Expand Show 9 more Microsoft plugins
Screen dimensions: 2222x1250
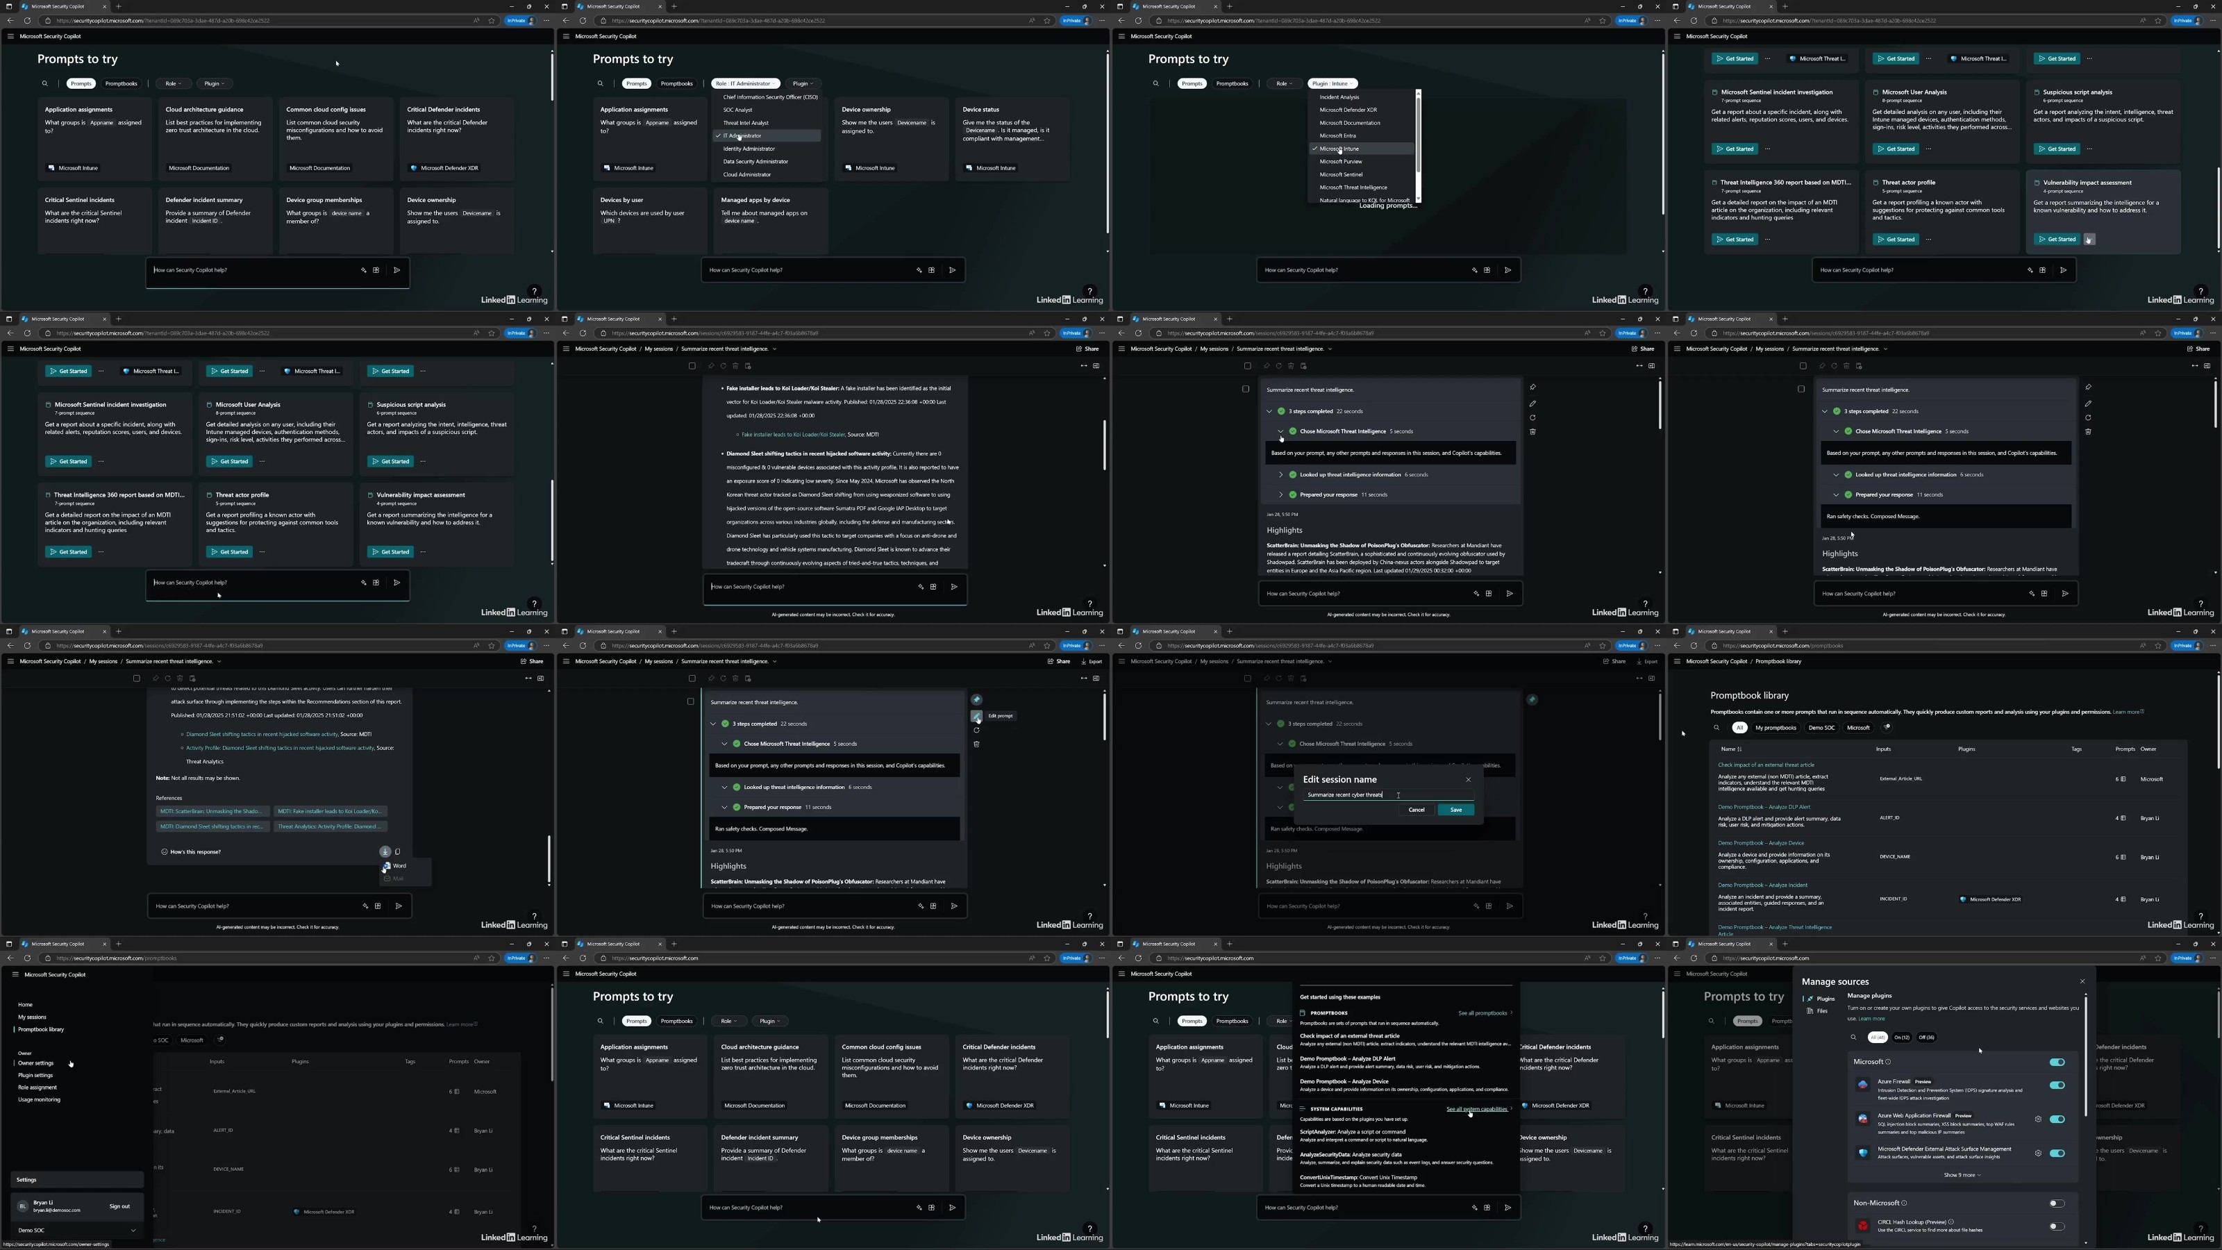click(x=1962, y=1175)
